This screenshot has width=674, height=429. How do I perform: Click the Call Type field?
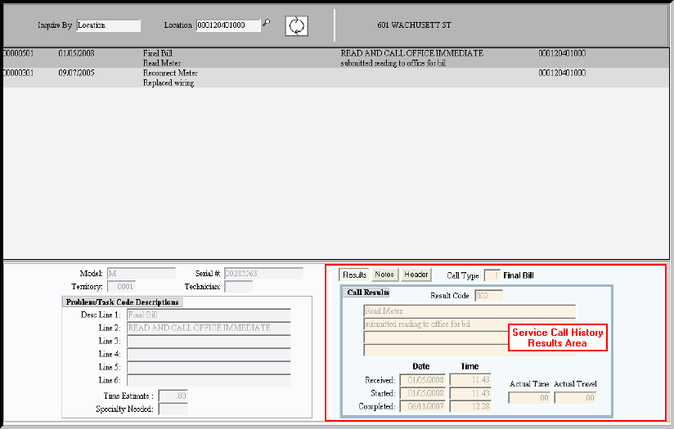click(492, 275)
